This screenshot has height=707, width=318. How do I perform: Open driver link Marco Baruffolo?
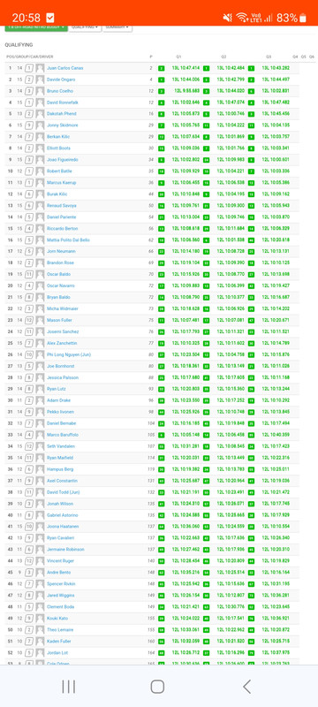point(62,435)
